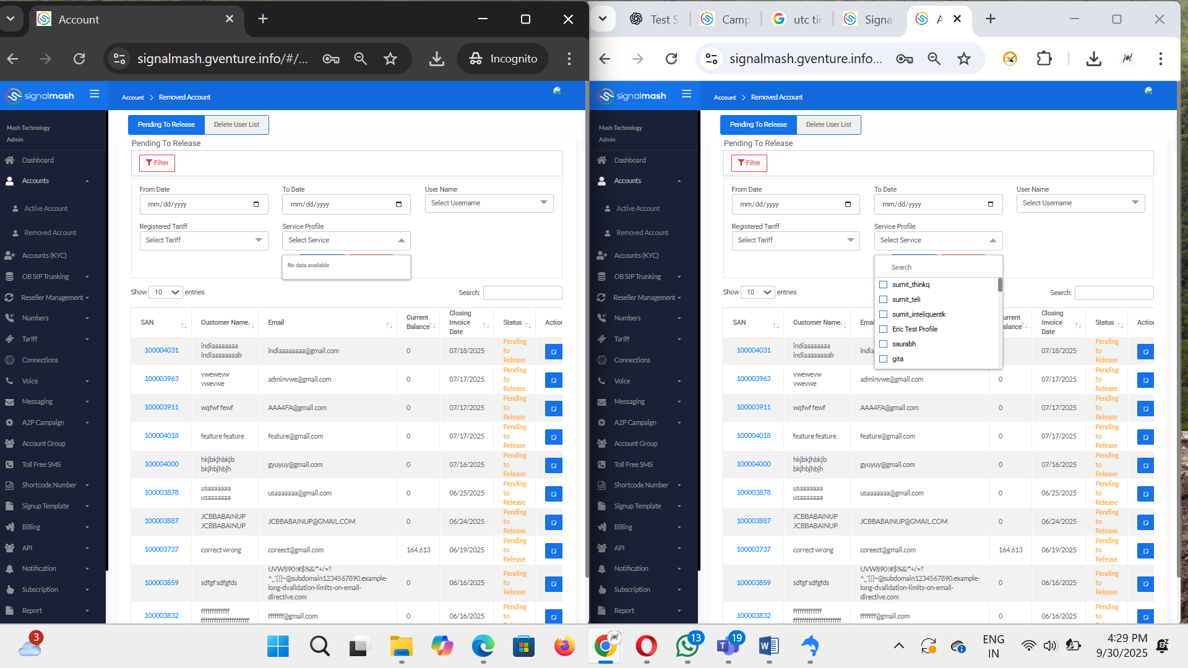Screen dimensions: 1188x668
Task: Open calendar picker in left From Date field
Action: pos(256,204)
